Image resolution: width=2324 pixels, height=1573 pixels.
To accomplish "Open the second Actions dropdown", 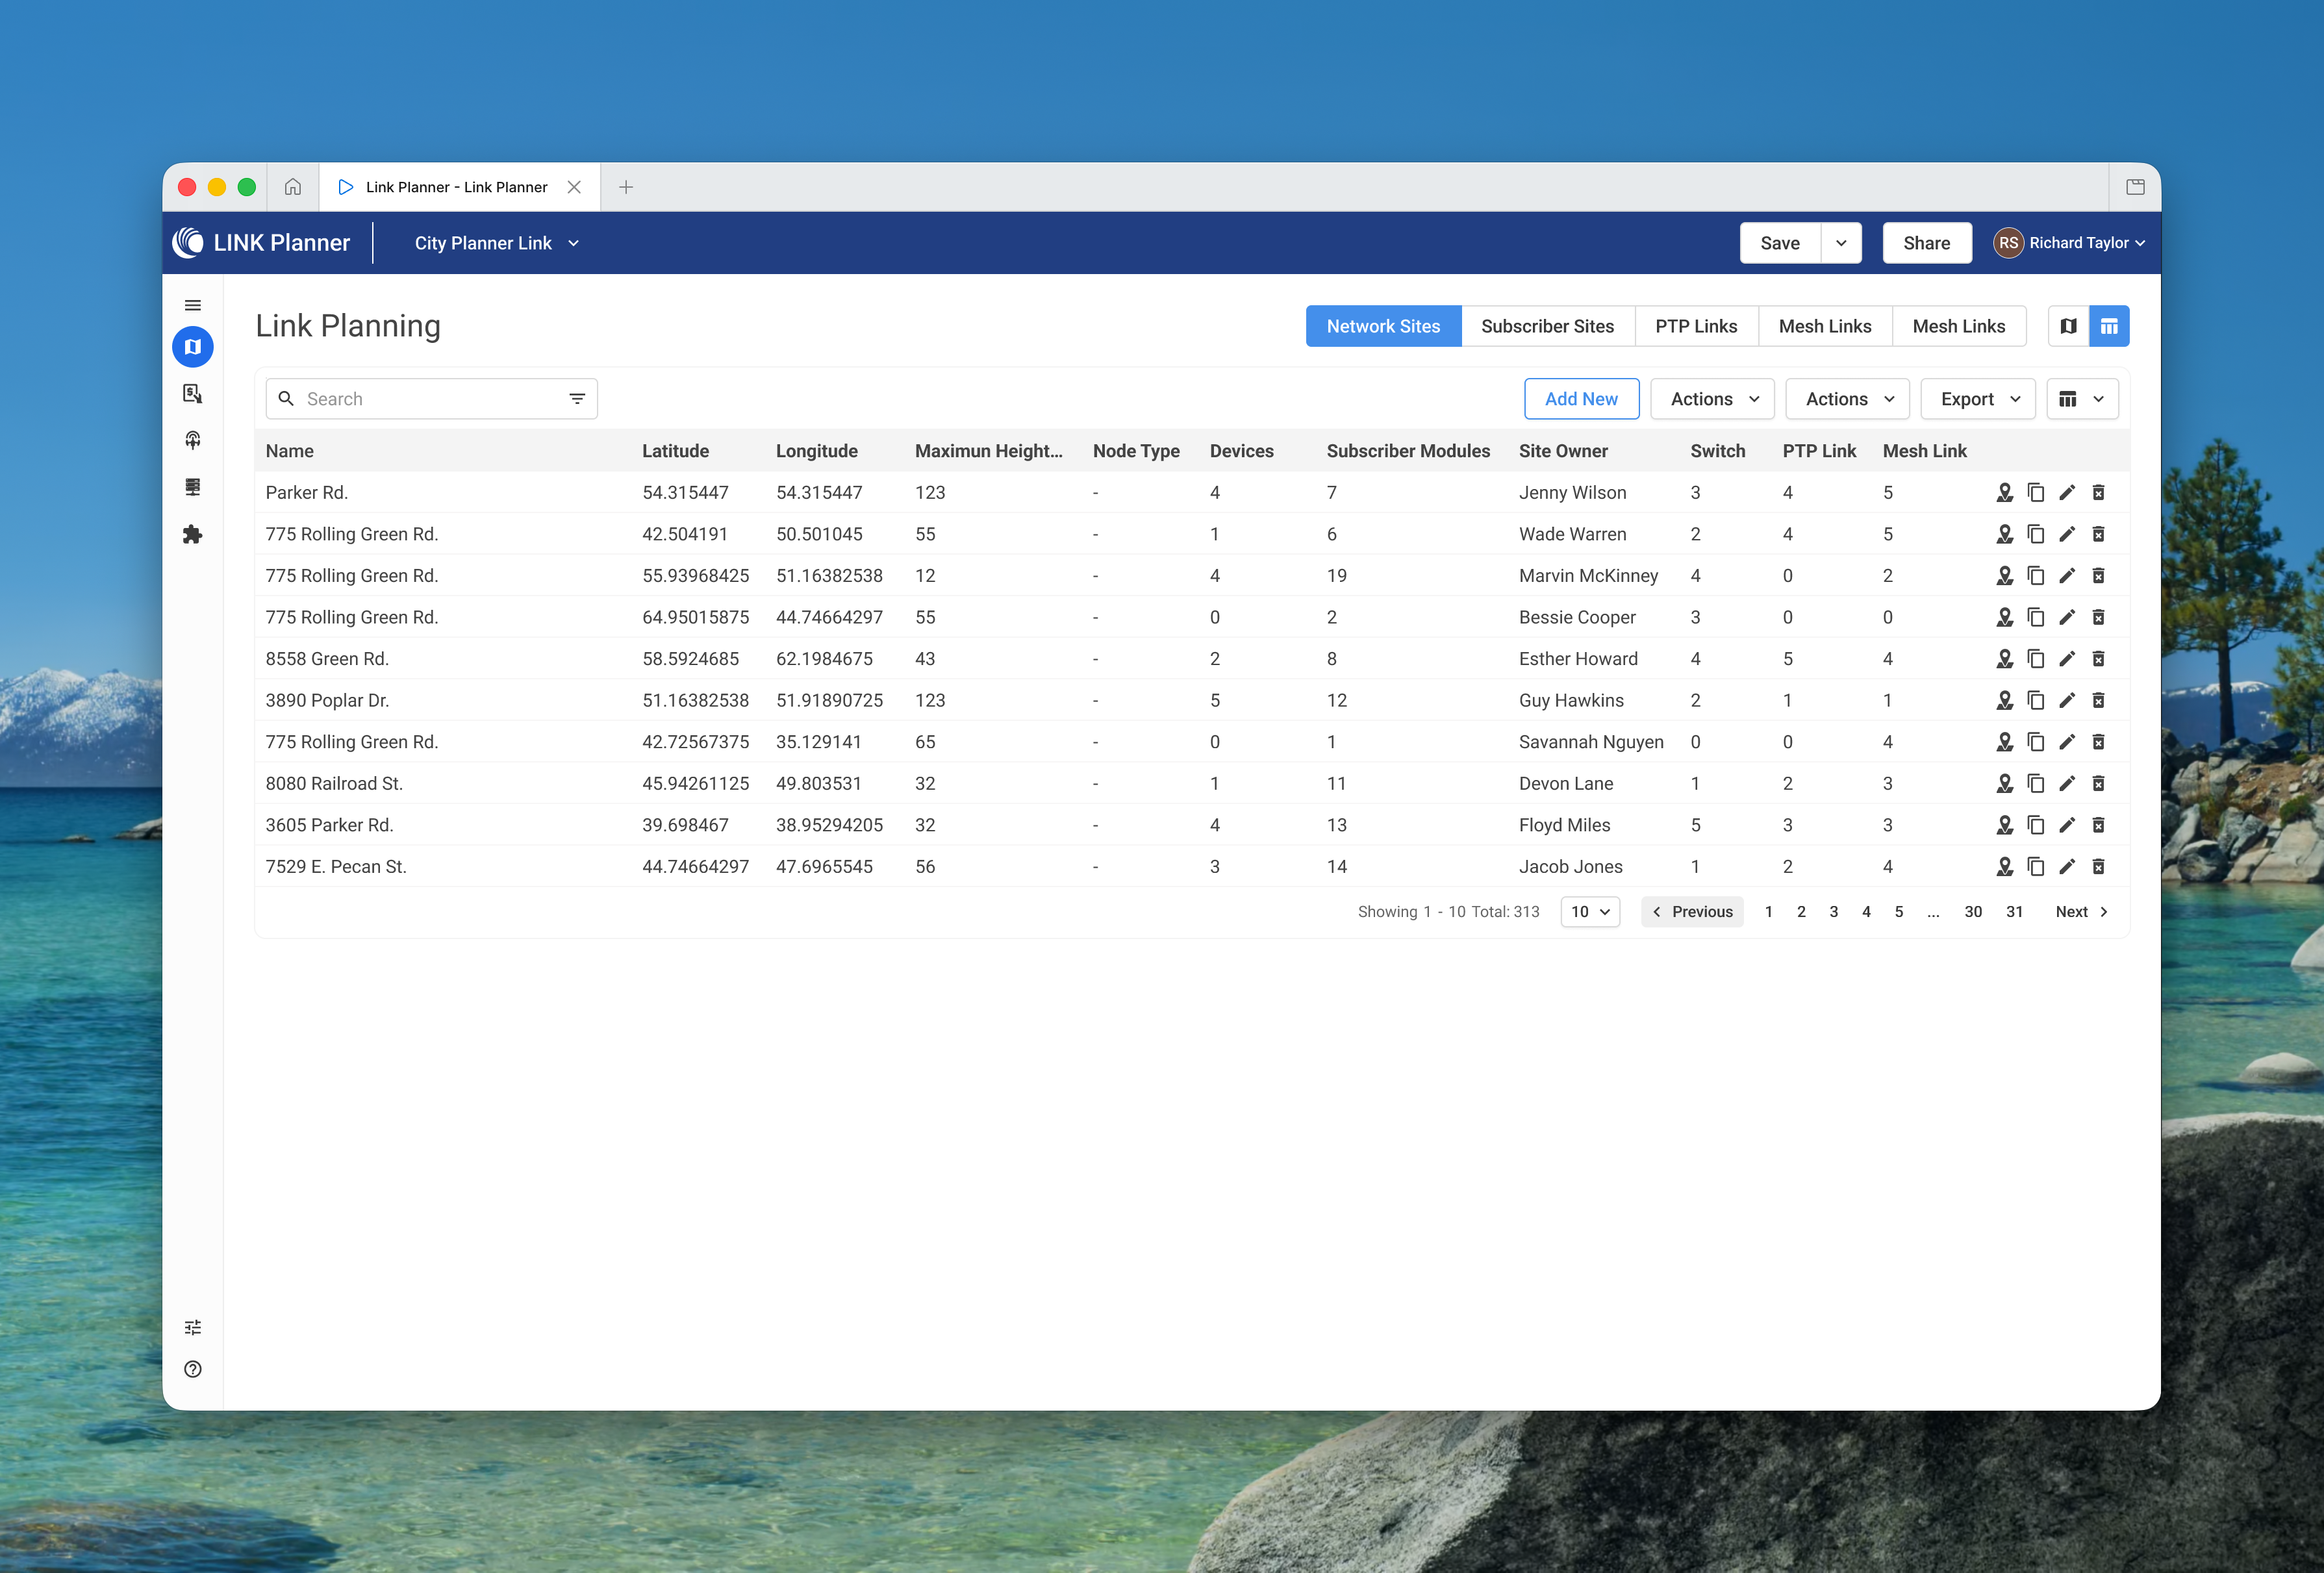I will click(1847, 399).
